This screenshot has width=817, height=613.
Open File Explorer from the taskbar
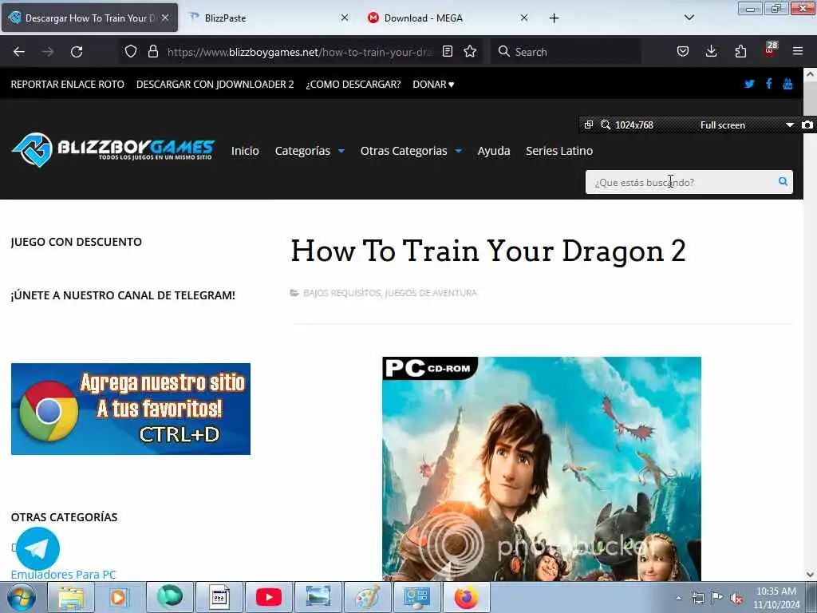[71, 597]
